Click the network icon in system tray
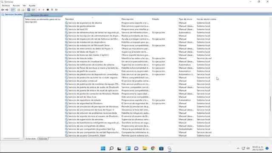The height and width of the screenshot is (153, 272). (244, 148)
